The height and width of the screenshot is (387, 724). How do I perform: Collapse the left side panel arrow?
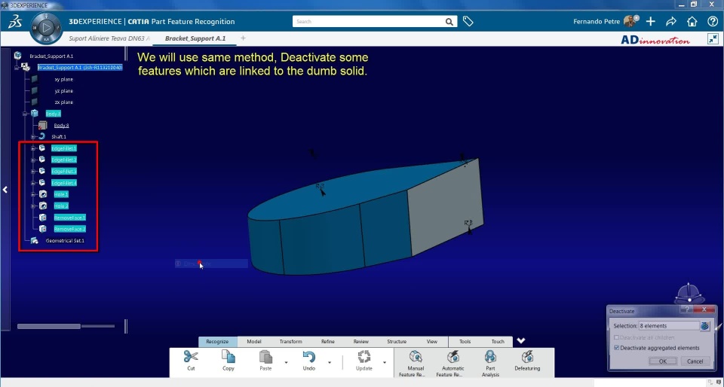(5, 189)
